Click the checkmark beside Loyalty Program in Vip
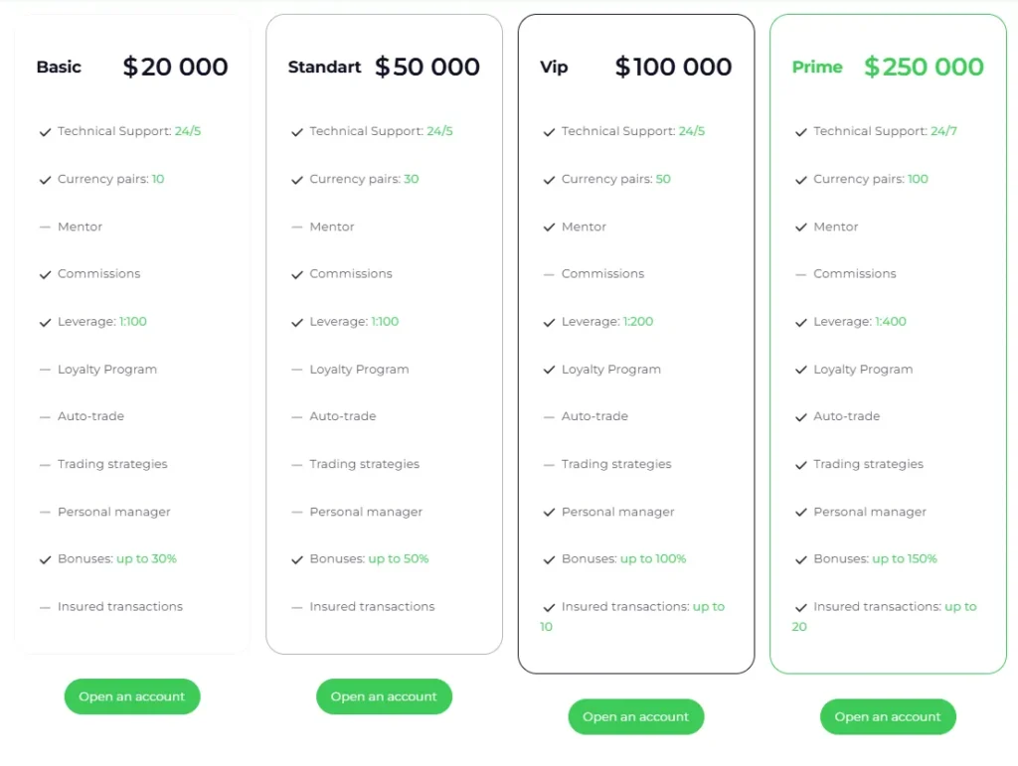Viewport: 1018px width, 766px height. pyautogui.click(x=549, y=370)
